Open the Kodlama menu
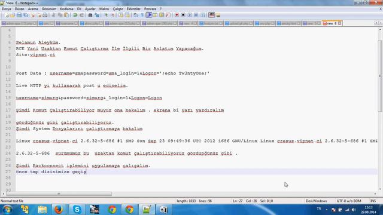Screen dimensions: 383x215 [x=66, y=9]
